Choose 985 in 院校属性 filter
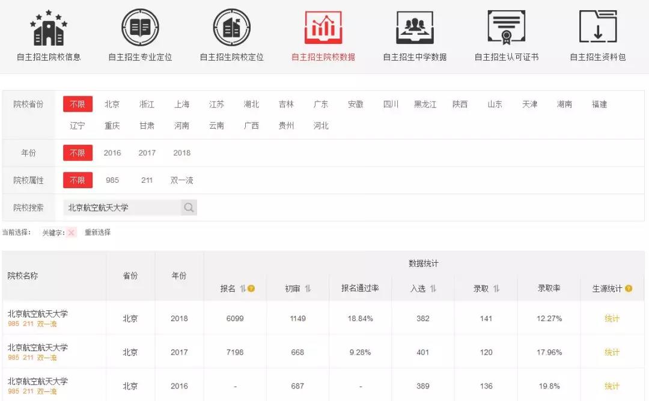This screenshot has height=401, width=649. [x=112, y=180]
